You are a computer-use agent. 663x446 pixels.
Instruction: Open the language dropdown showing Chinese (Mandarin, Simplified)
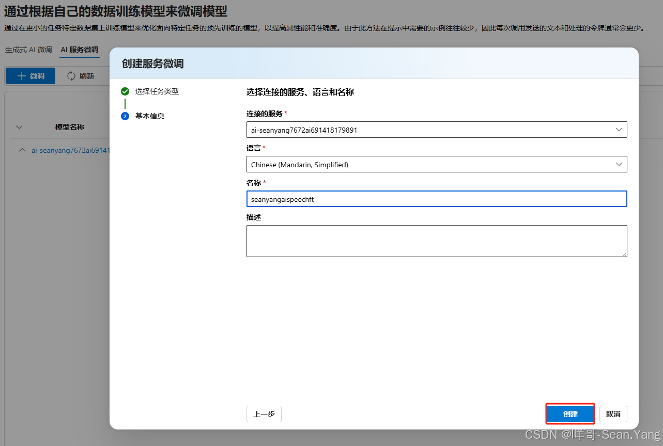437,164
